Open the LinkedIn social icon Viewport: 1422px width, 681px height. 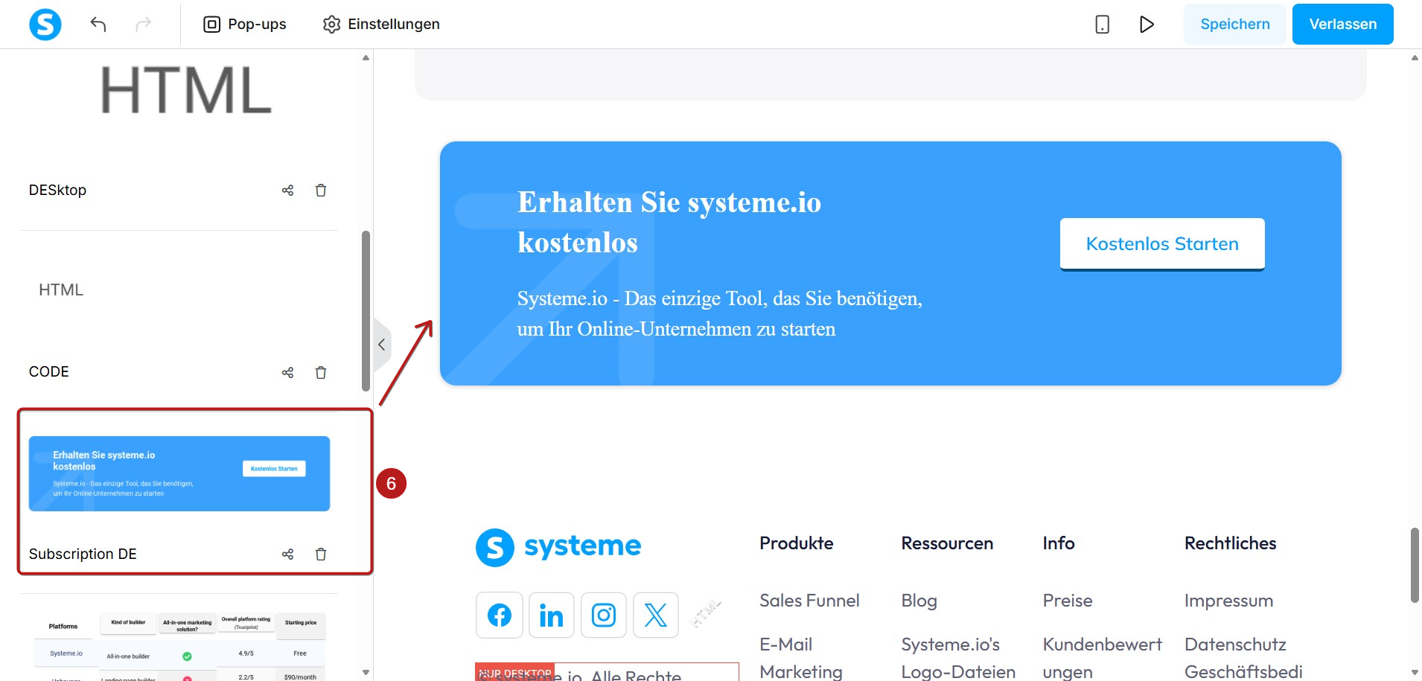[x=552, y=616]
